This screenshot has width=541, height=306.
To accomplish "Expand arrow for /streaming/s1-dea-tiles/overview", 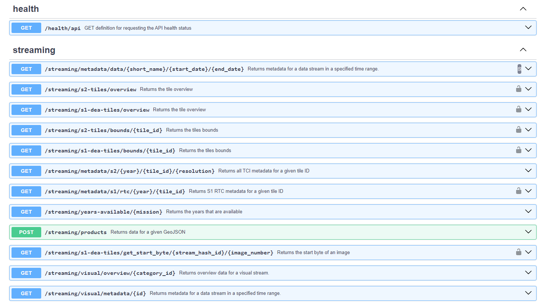I will click(x=528, y=109).
